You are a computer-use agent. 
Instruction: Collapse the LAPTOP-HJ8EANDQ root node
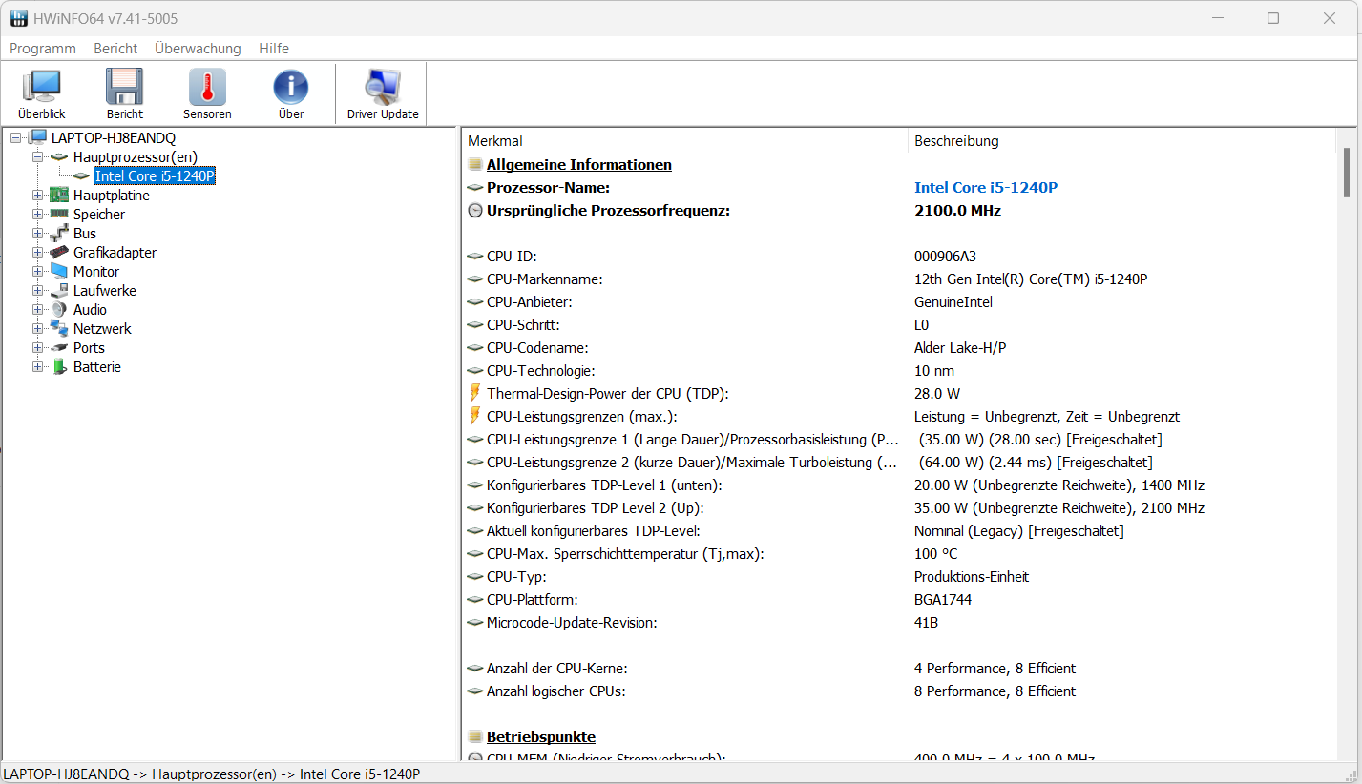[x=16, y=138]
